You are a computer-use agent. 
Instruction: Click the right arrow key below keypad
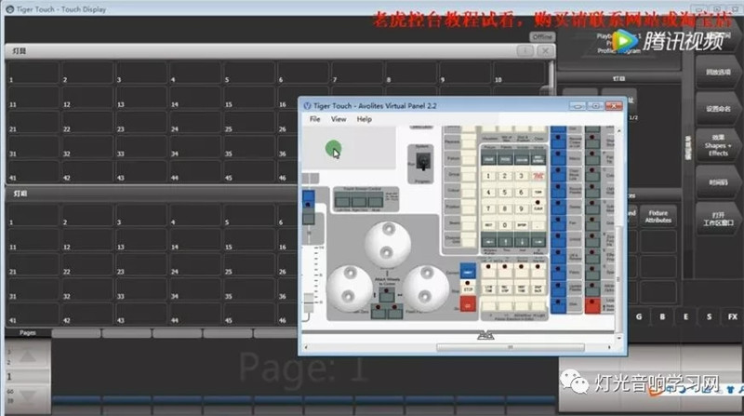(x=538, y=241)
